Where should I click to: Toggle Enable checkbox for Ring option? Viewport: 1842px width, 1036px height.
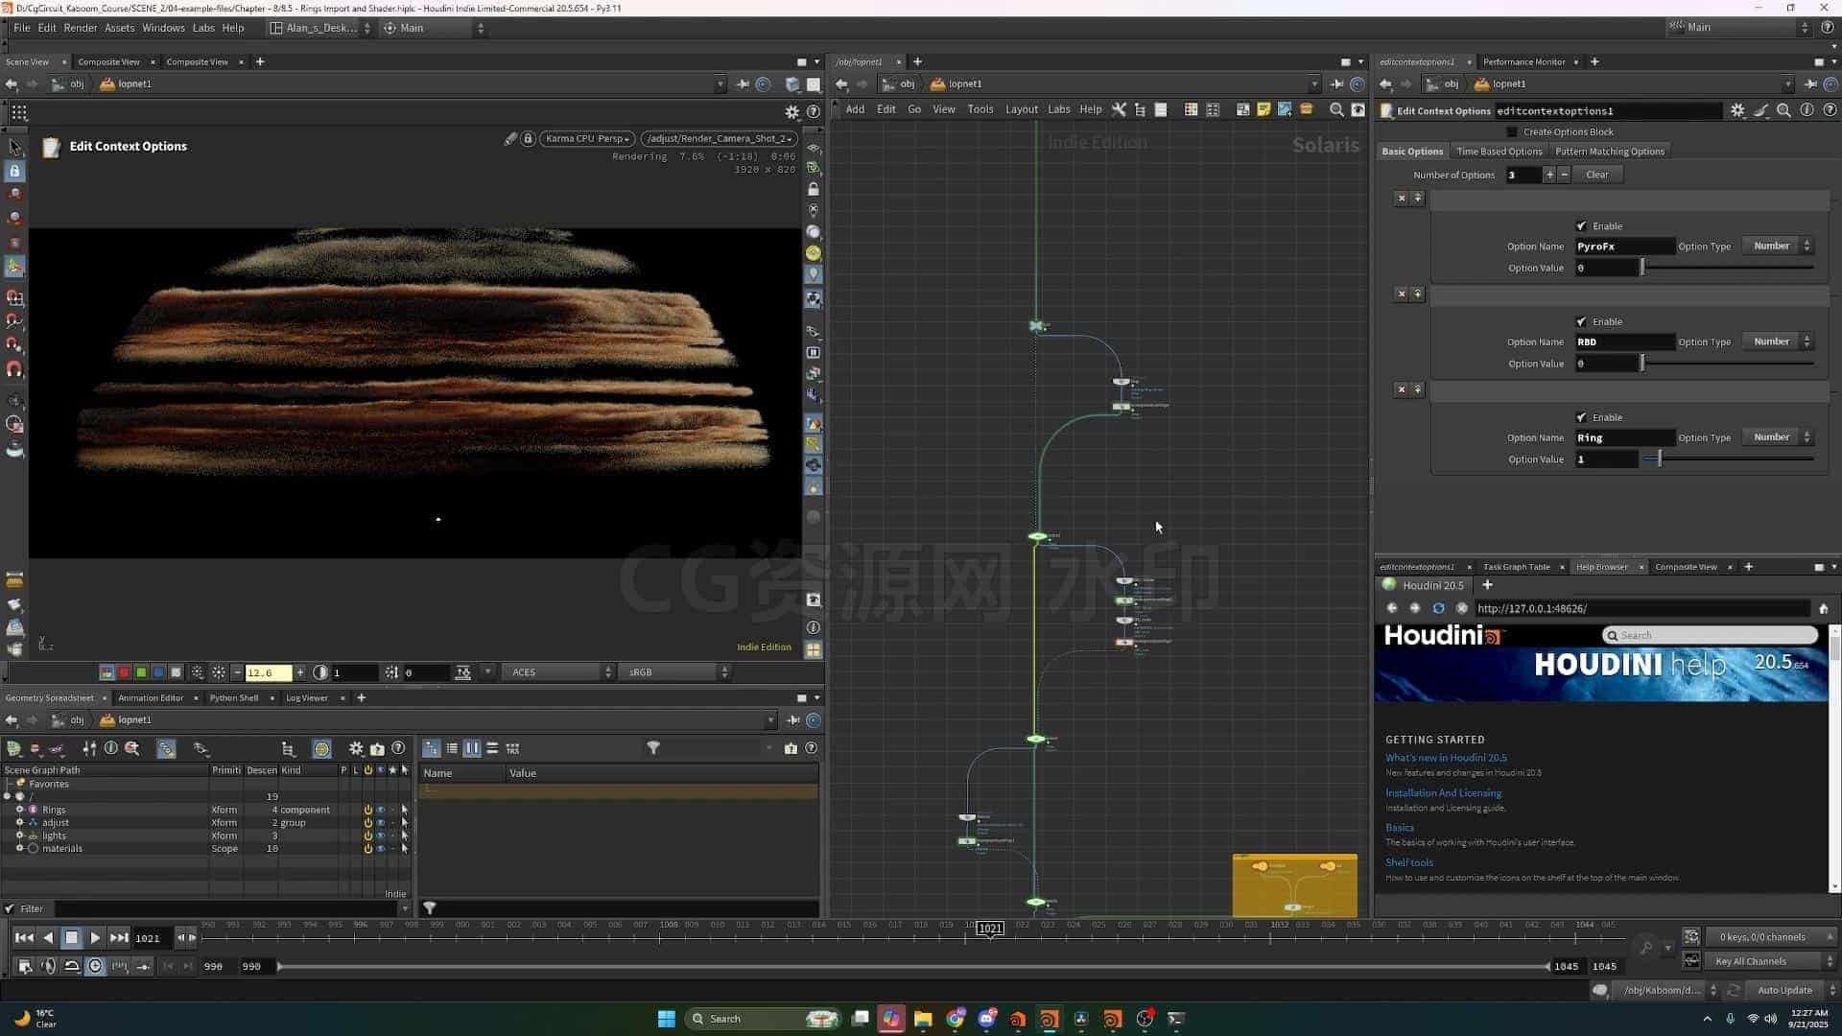[x=1581, y=417]
